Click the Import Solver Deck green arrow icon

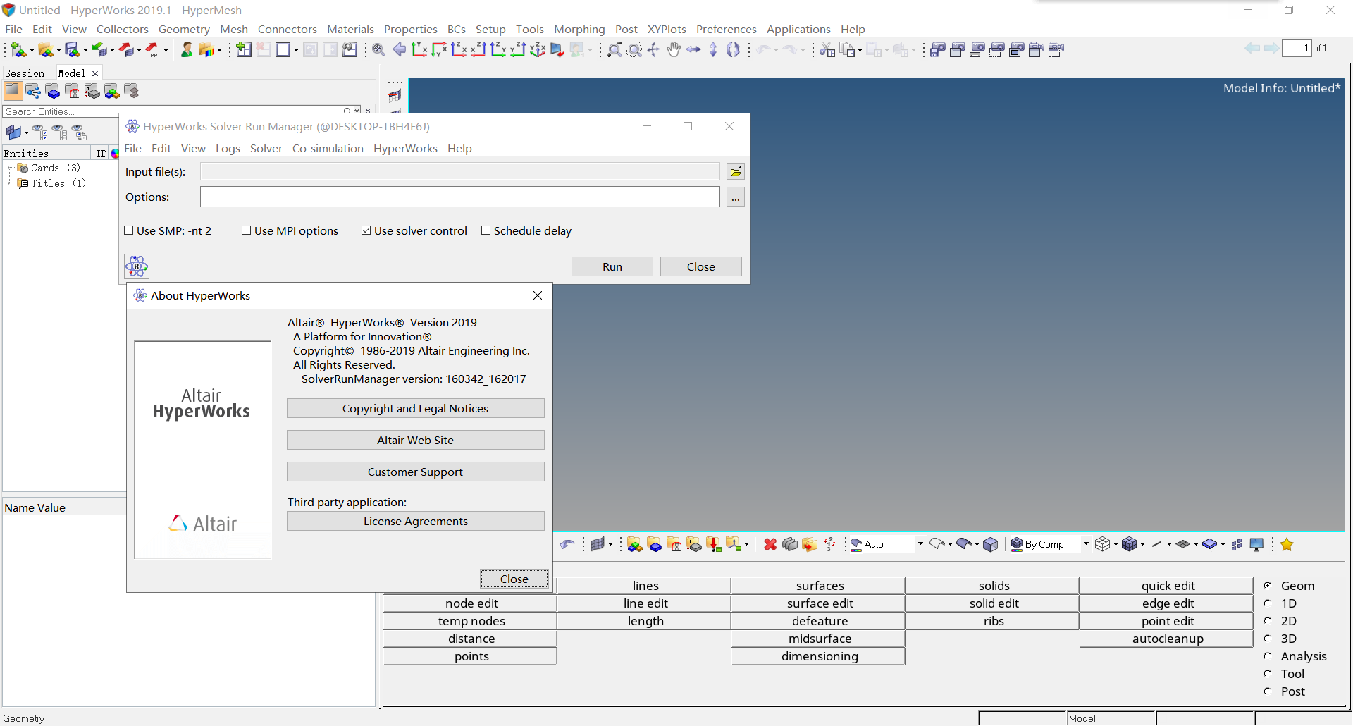(99, 49)
